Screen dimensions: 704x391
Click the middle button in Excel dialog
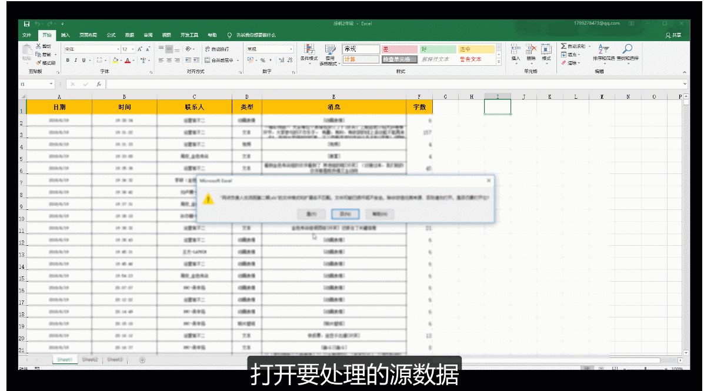[x=345, y=214]
